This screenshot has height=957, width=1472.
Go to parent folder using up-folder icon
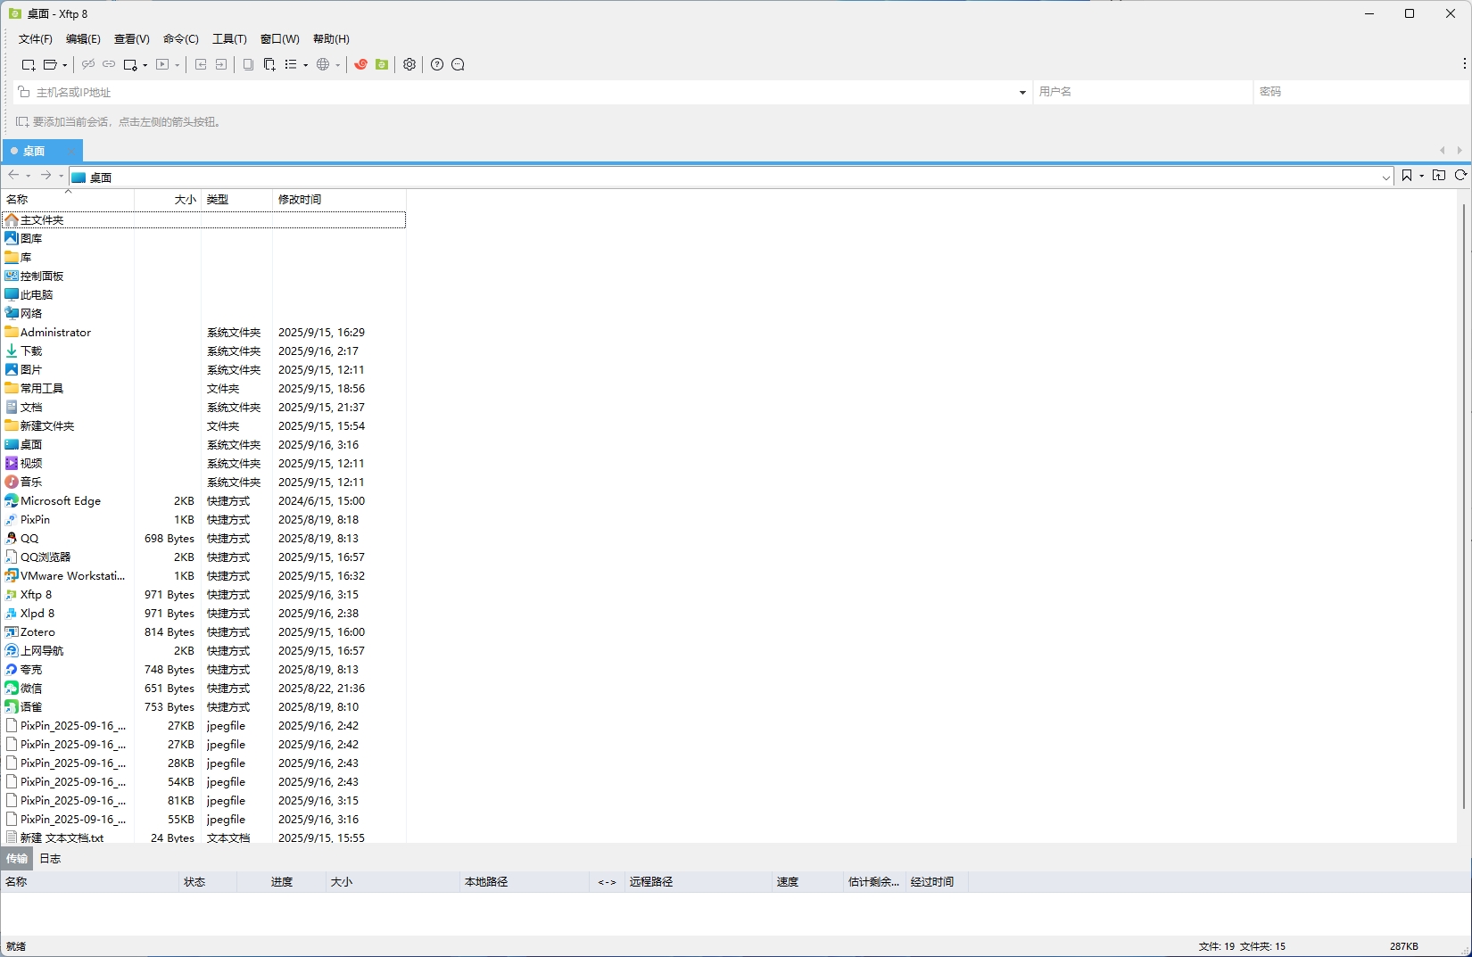click(1439, 176)
